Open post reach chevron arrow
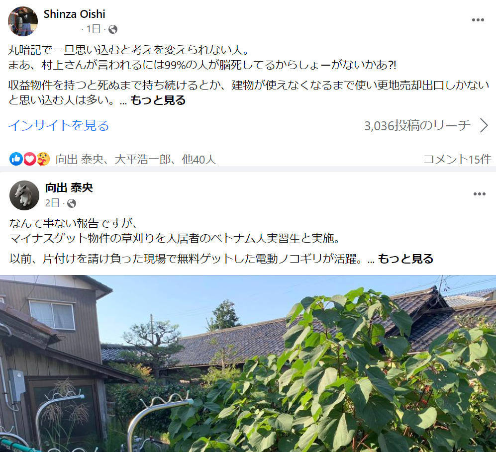The width and height of the screenshot is (496, 452). tap(484, 125)
